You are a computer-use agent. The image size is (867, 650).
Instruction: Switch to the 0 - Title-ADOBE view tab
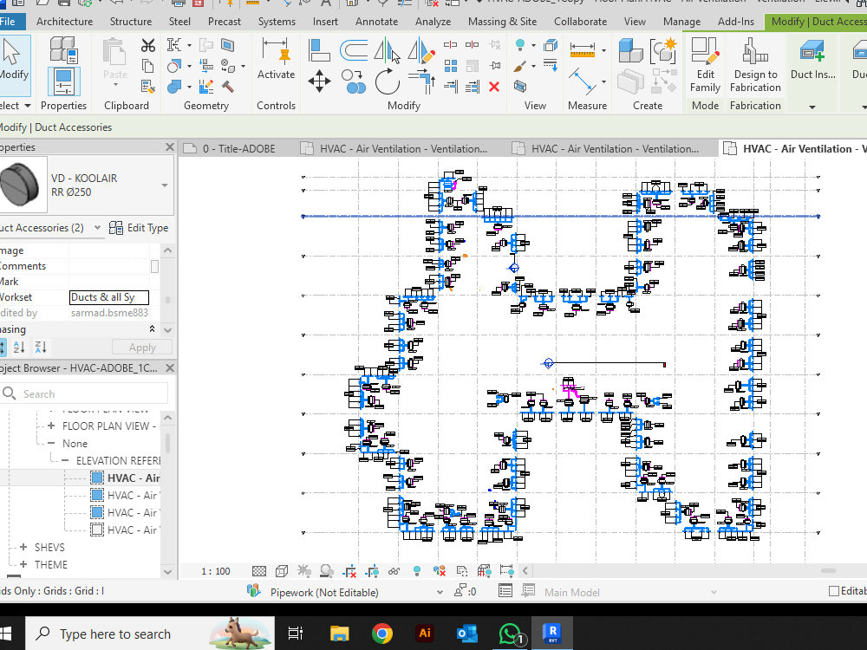tap(238, 149)
